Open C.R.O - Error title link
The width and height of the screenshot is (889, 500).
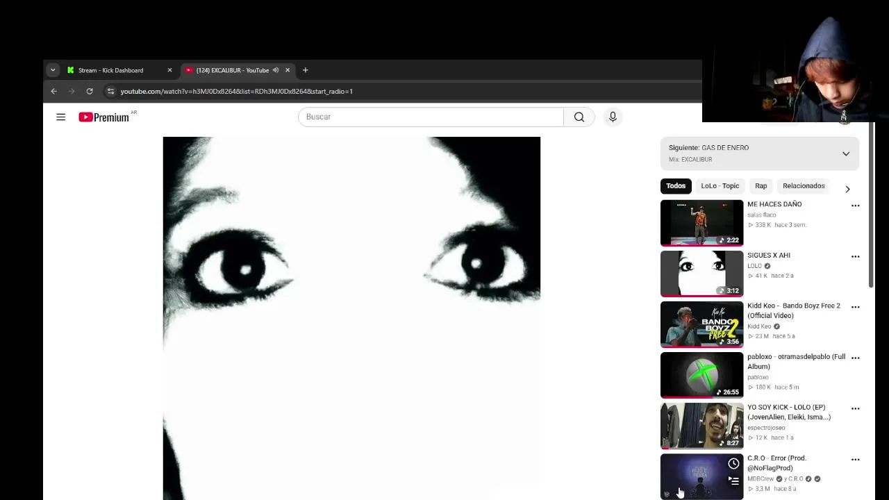point(776,463)
